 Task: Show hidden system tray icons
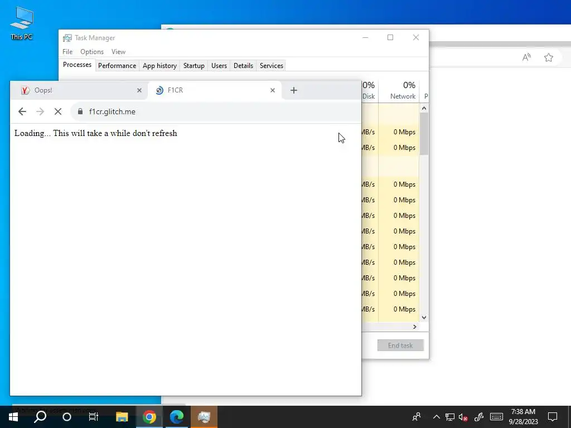pyautogui.click(x=436, y=417)
